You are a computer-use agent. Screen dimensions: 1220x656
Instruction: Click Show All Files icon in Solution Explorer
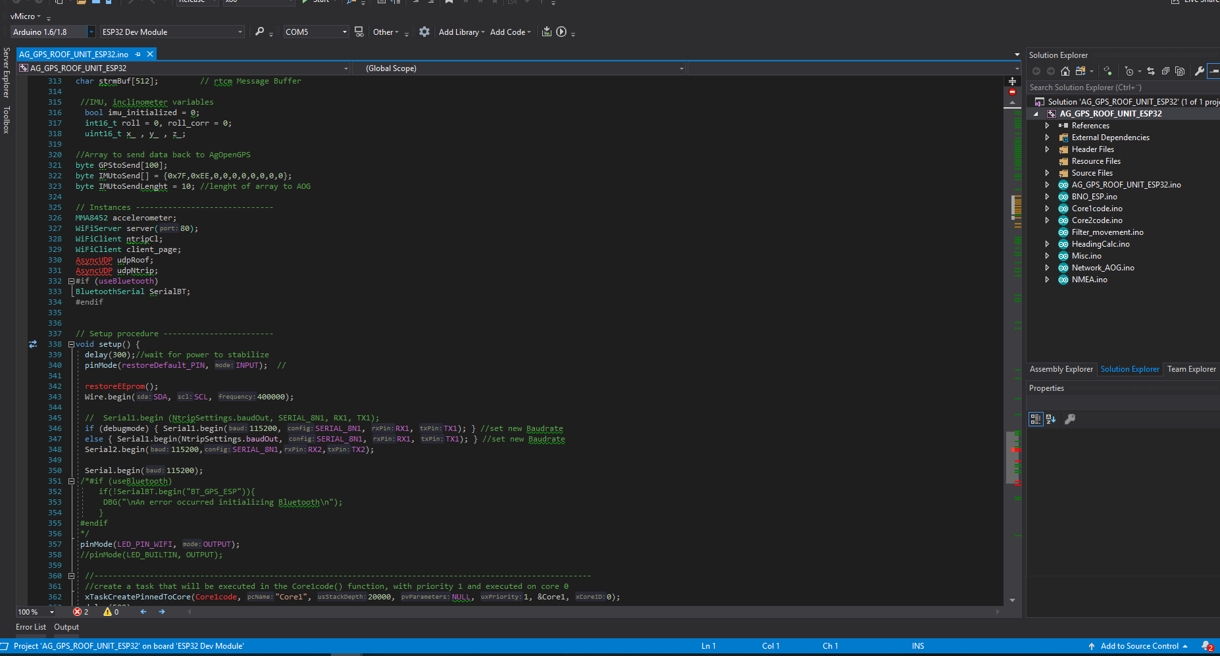click(1180, 71)
